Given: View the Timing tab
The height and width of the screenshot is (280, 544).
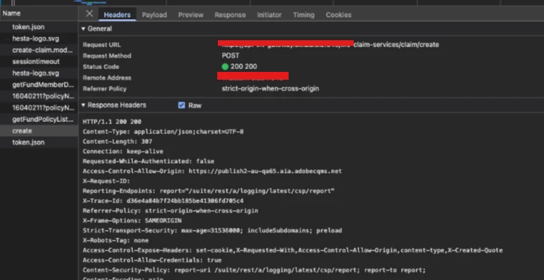Looking at the screenshot, I should coord(303,15).
